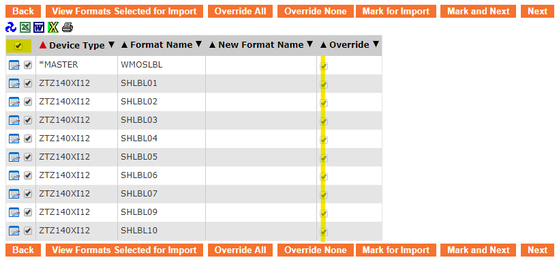
Task: Uncheck the selection box for WMOSLBL
Action: click(28, 65)
